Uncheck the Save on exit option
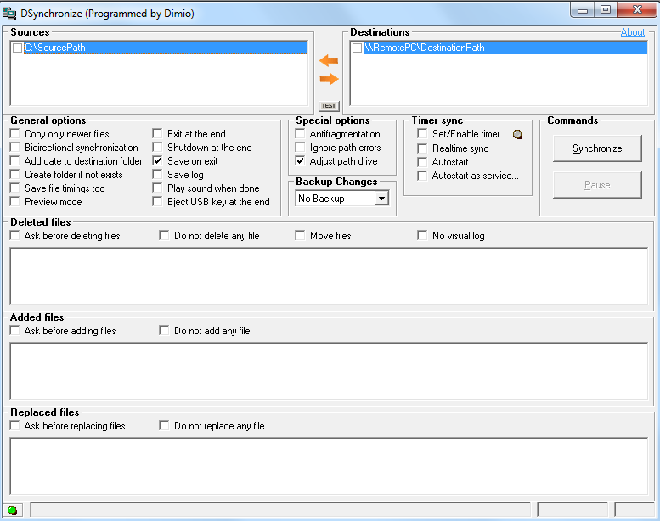Image resolution: width=660 pixels, height=521 pixels. pos(158,161)
